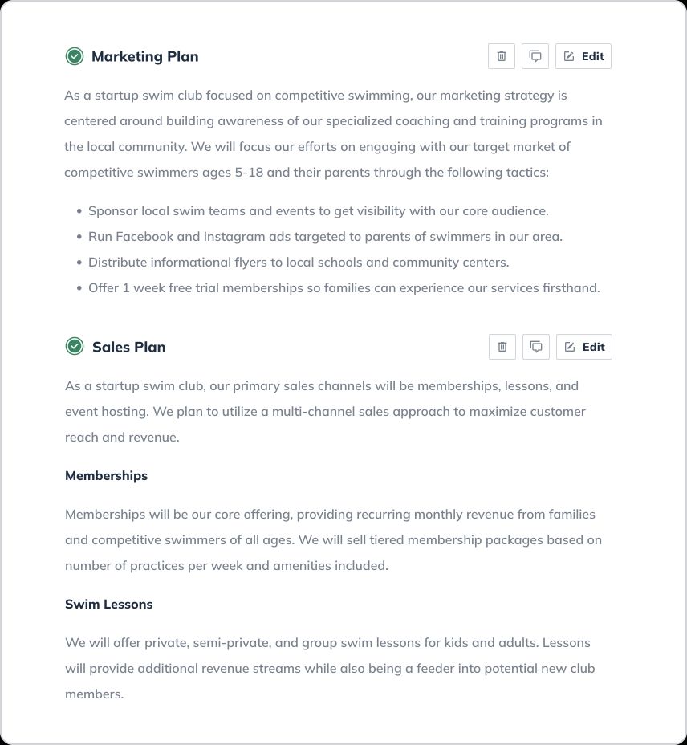Viewport: 687px width, 745px height.
Task: Open comments for the Sales Plan section
Action: 536,347
